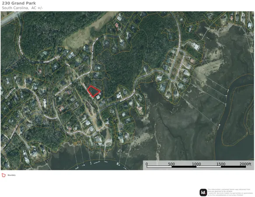The height and width of the screenshot is (197, 255).
Task: Click the "1000" scale bar label
Action: pos(196,164)
